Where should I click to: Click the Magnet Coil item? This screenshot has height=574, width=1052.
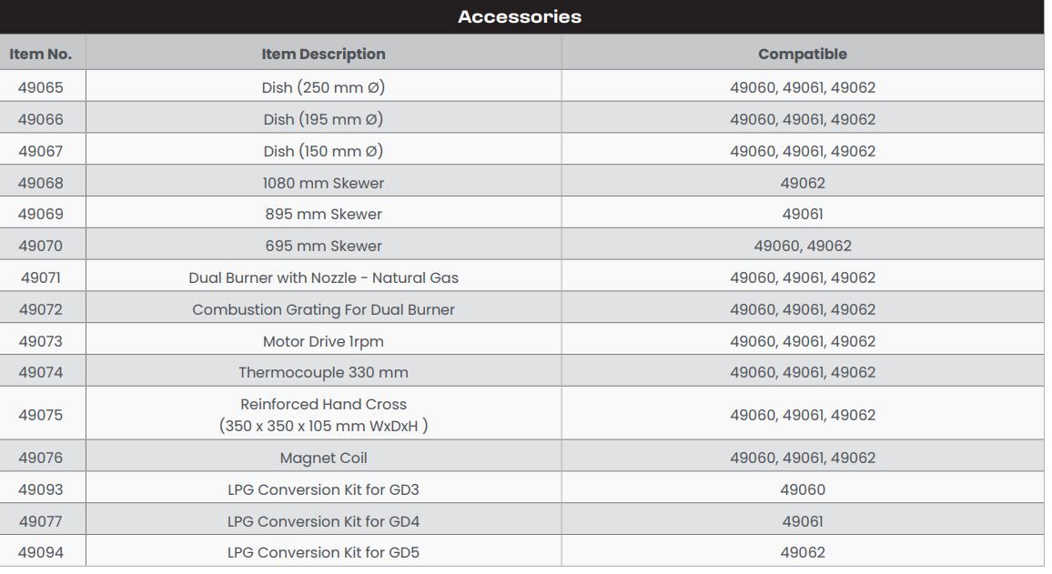323,458
